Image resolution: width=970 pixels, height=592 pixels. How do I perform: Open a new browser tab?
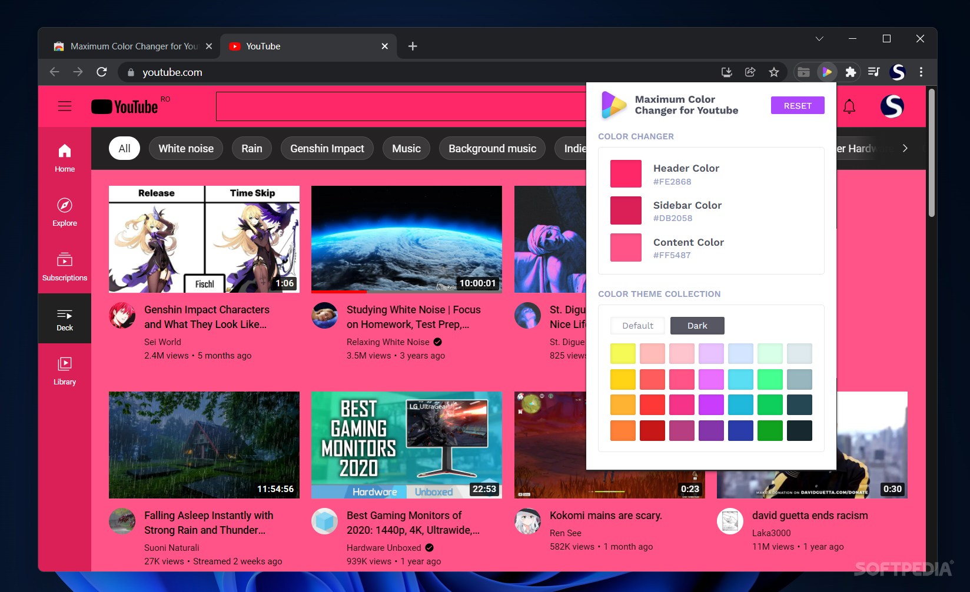413,46
